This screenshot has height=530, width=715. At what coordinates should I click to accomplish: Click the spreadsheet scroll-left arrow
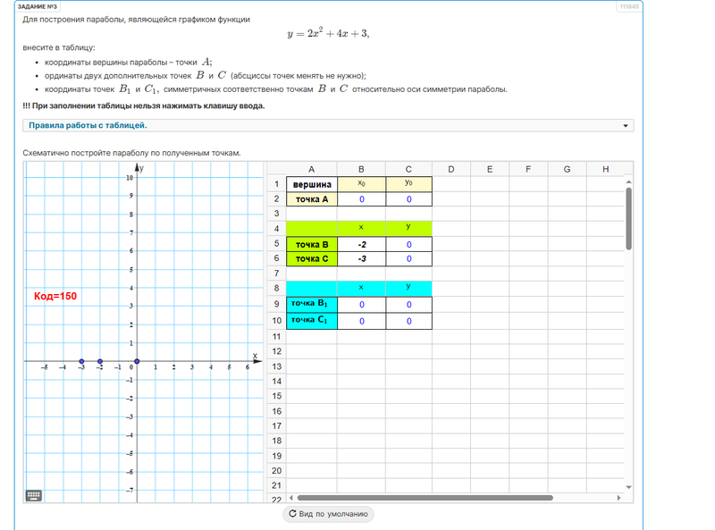[290, 498]
